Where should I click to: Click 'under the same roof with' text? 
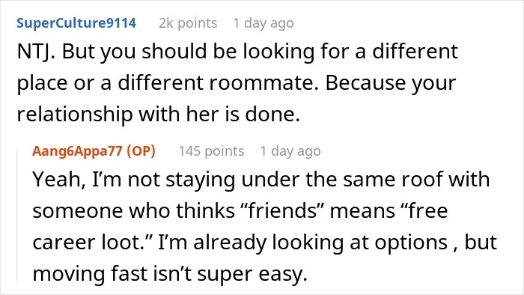365,180
